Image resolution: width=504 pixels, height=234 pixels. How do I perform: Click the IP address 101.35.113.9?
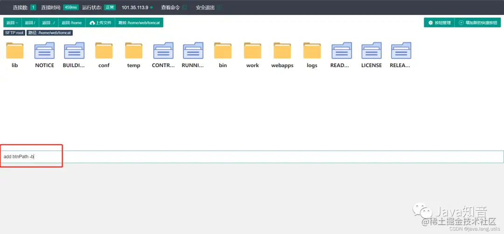(x=135, y=7)
